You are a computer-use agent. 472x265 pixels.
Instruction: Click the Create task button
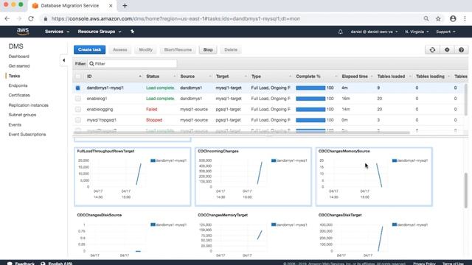89,49
